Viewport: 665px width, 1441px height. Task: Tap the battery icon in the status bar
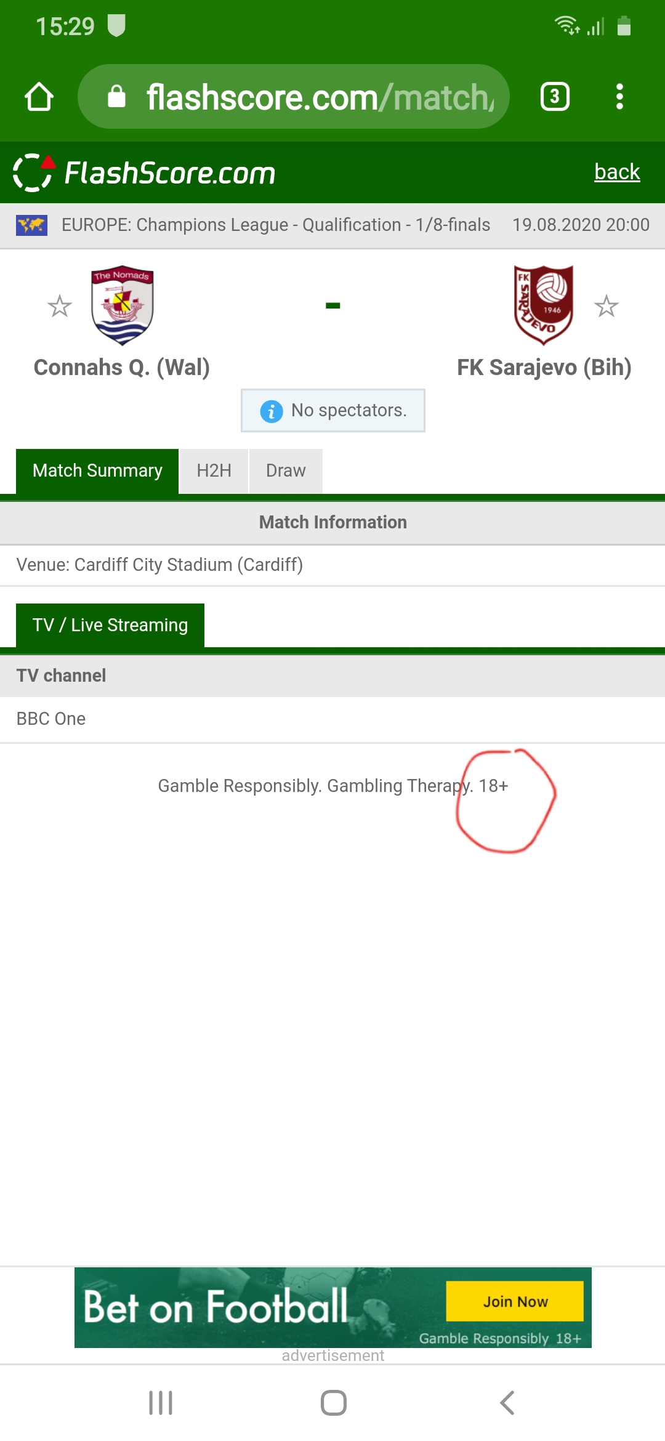point(624,26)
